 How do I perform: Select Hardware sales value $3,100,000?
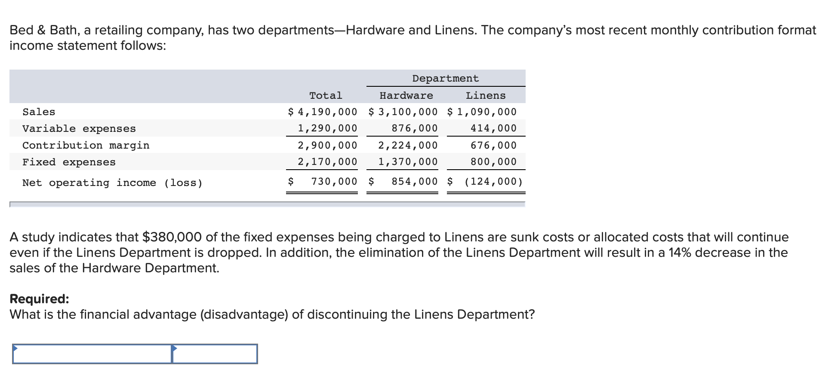coord(403,112)
